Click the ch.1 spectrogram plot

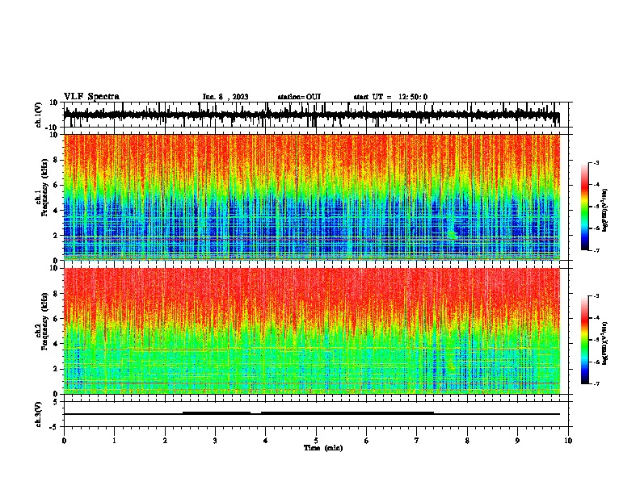[x=312, y=197]
